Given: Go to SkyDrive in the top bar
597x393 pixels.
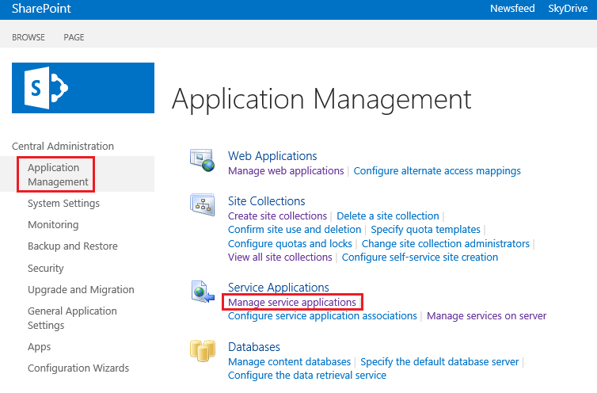Looking at the screenshot, I should 568,8.
